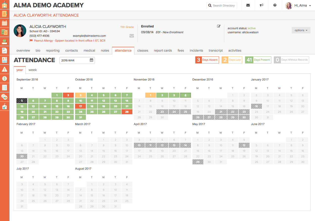
Task: Open the Hi, Alma user menu
Action: click(298, 6)
